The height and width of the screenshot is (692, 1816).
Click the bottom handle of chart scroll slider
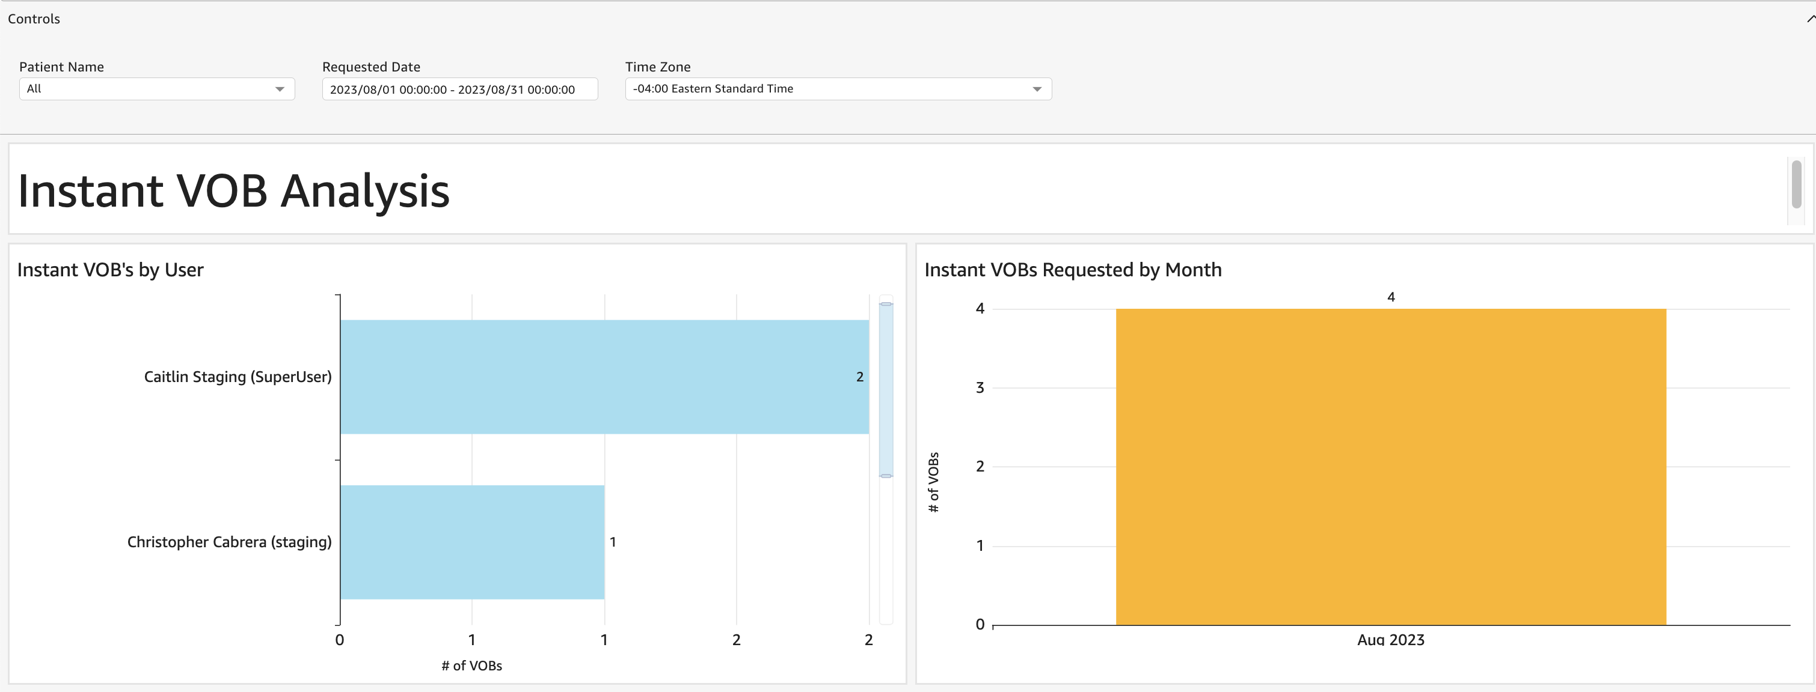pos(886,476)
